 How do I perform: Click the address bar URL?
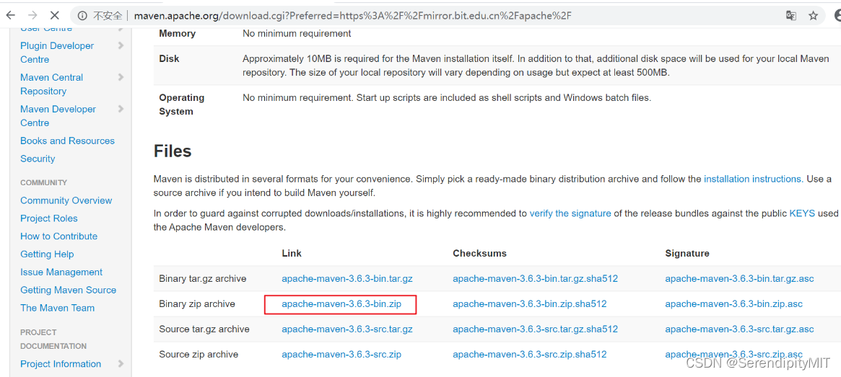[x=353, y=16]
